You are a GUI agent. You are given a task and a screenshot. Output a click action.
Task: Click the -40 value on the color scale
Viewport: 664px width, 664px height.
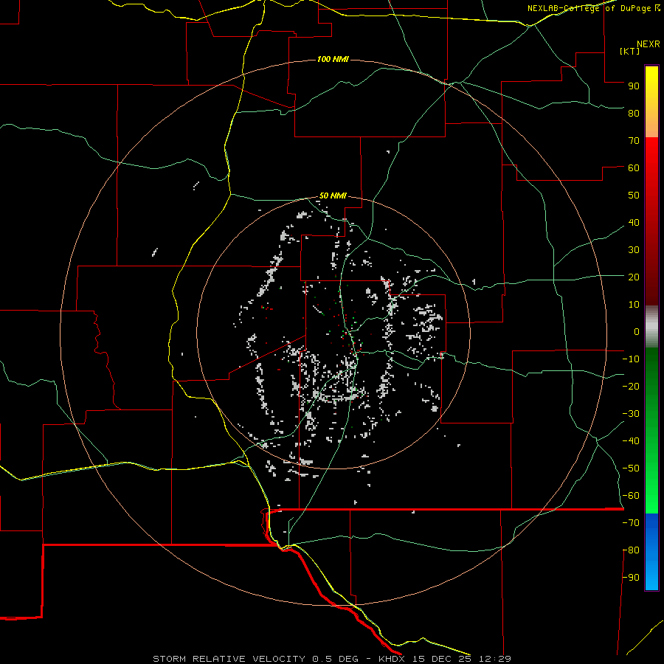(x=631, y=441)
